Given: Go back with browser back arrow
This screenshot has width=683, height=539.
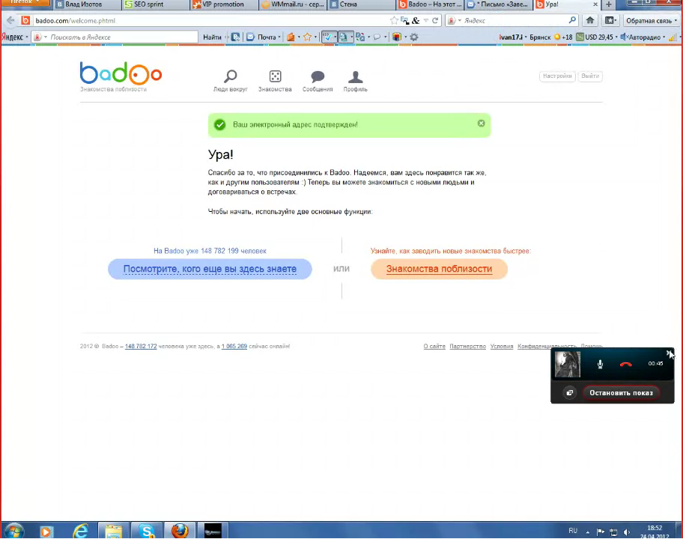Looking at the screenshot, I should coord(10,20).
